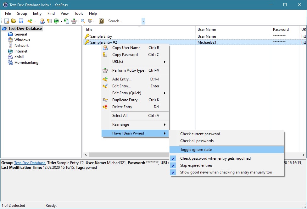307x209 pixels.
Task: Click Toggle ignore state
Action: 227,150
